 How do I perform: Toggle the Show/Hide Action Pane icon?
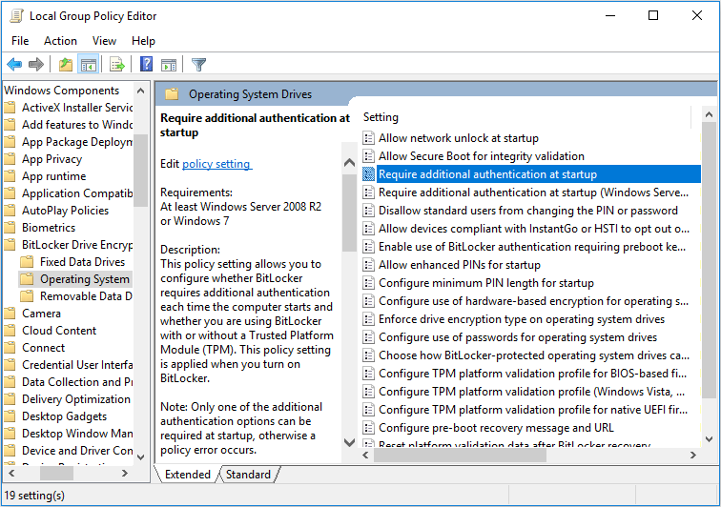[169, 65]
